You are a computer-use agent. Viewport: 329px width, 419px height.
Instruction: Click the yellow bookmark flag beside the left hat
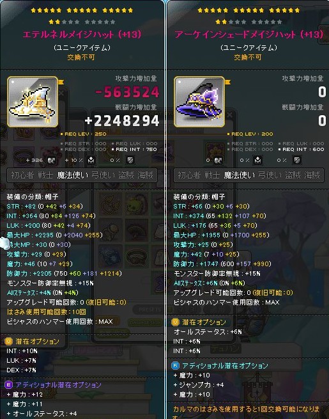click(x=61, y=82)
